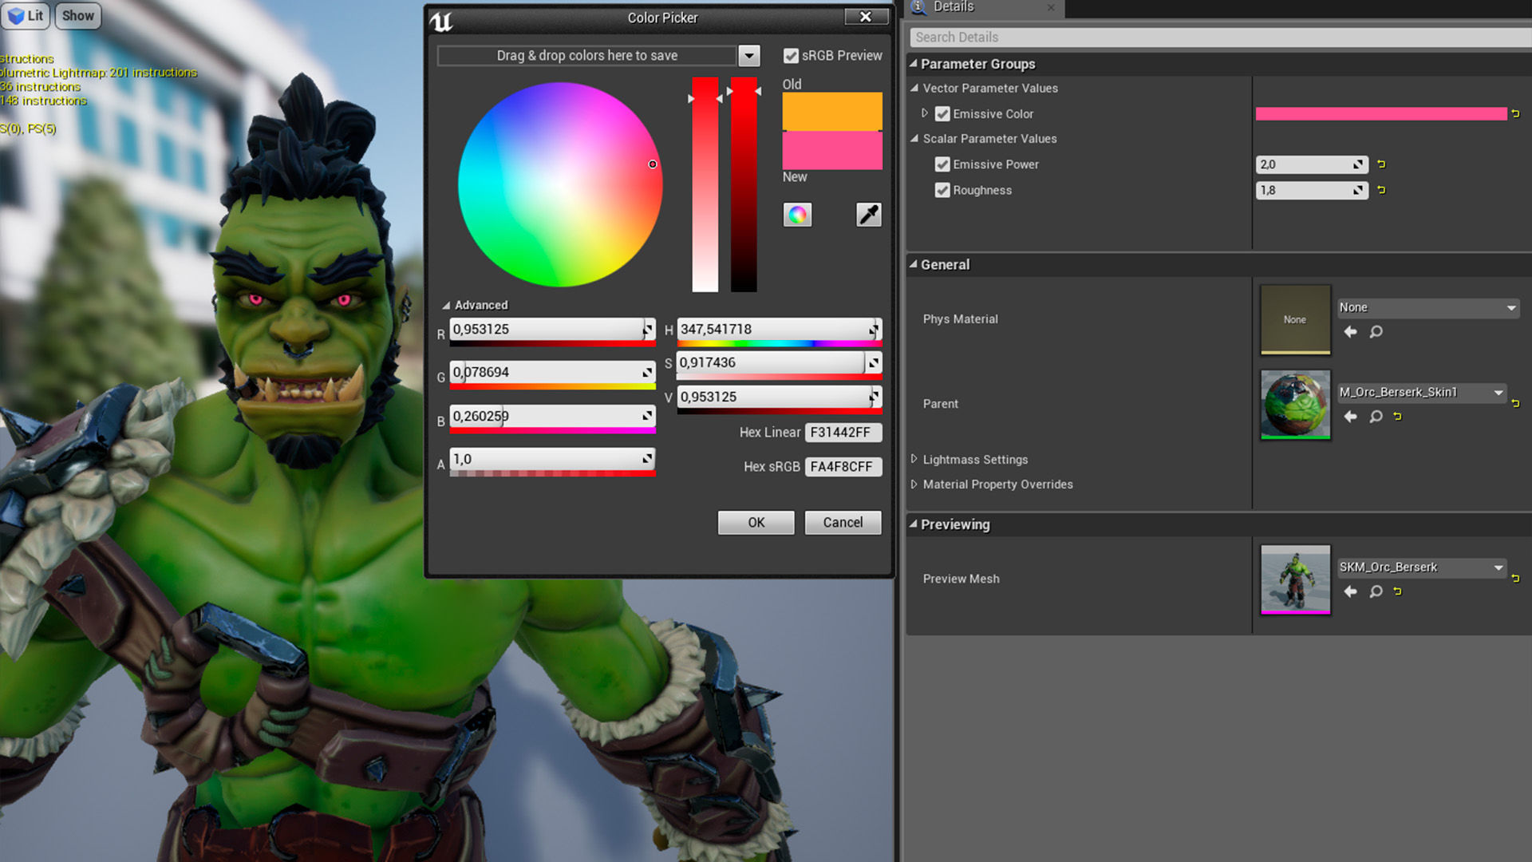
Task: Click the Hex Linear input field
Action: click(843, 432)
